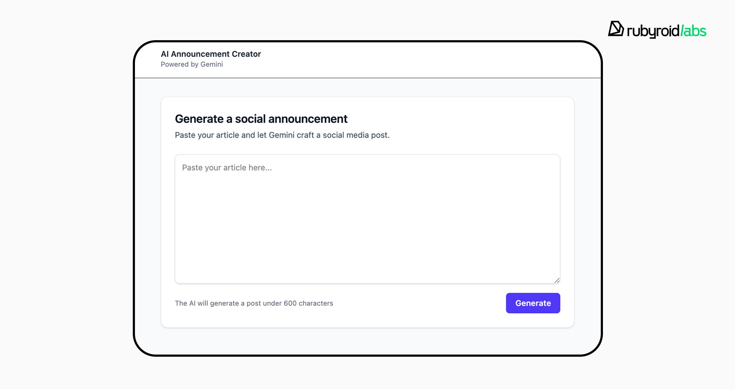Click the textarea resize handle corner
The image size is (735, 389).
click(557, 280)
